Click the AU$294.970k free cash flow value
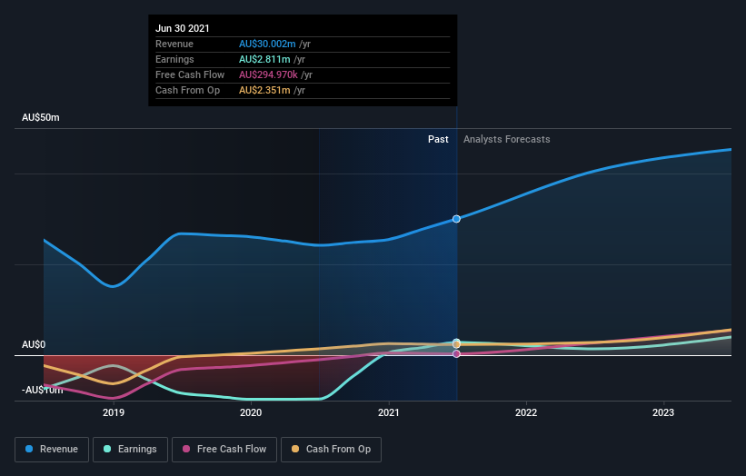This screenshot has width=746, height=476. (x=268, y=74)
